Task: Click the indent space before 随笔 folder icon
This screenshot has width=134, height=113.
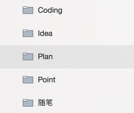Action: [x=11, y=103]
